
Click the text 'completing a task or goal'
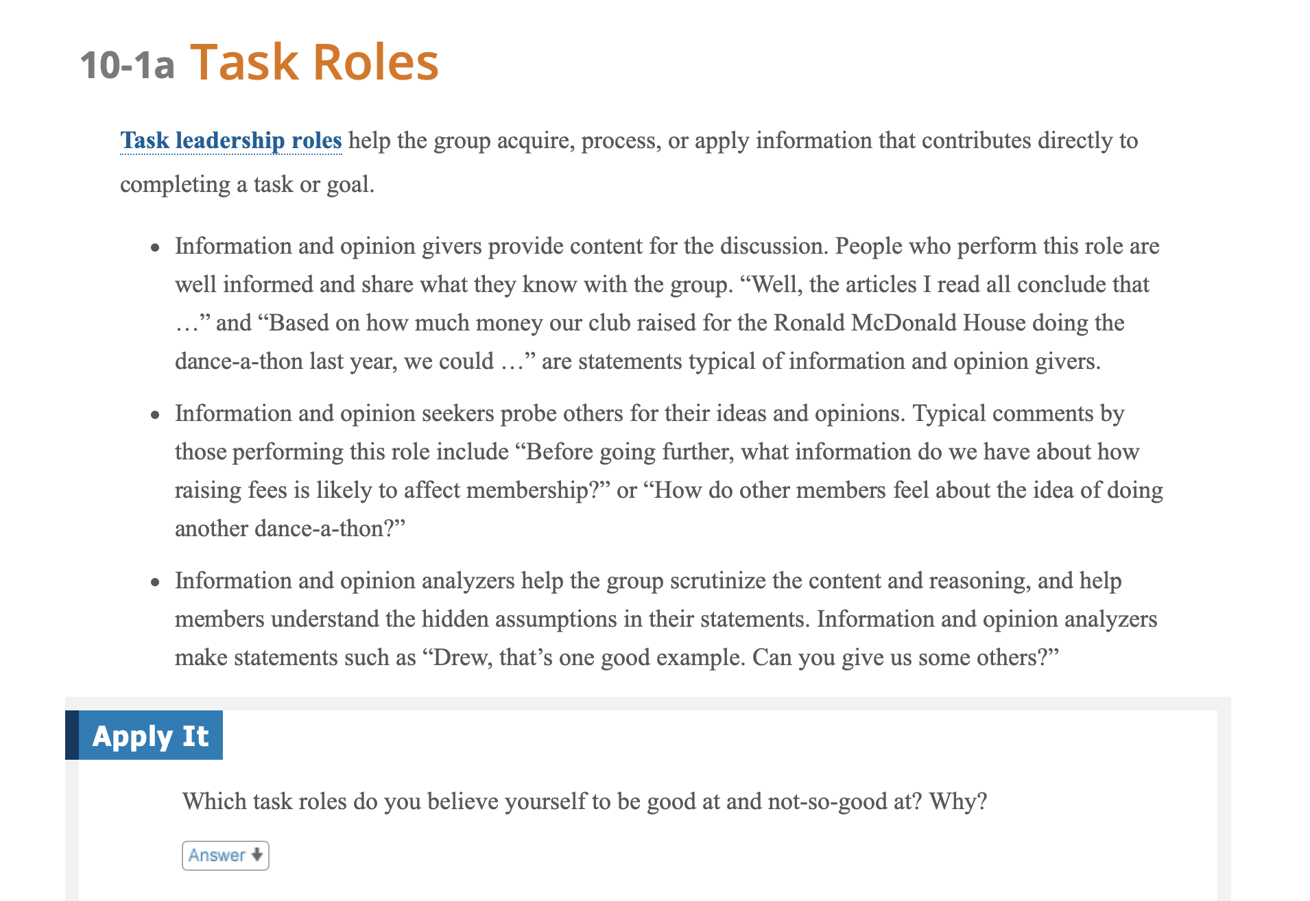[x=247, y=184]
